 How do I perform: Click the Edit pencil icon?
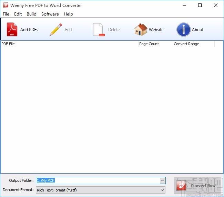point(56,29)
